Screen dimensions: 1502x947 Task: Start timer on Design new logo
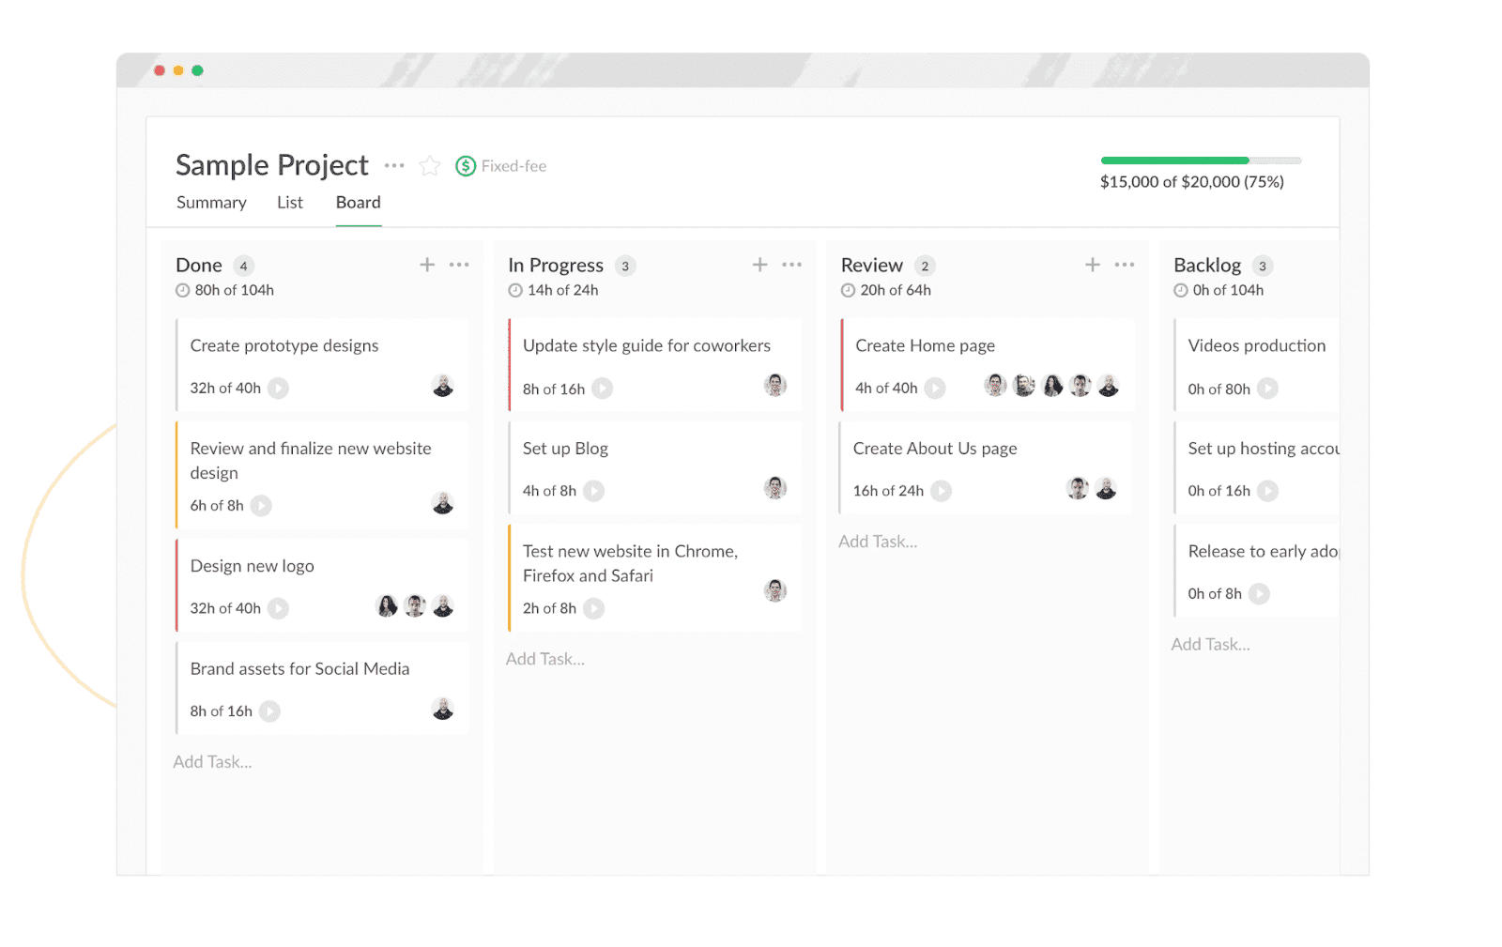278,609
